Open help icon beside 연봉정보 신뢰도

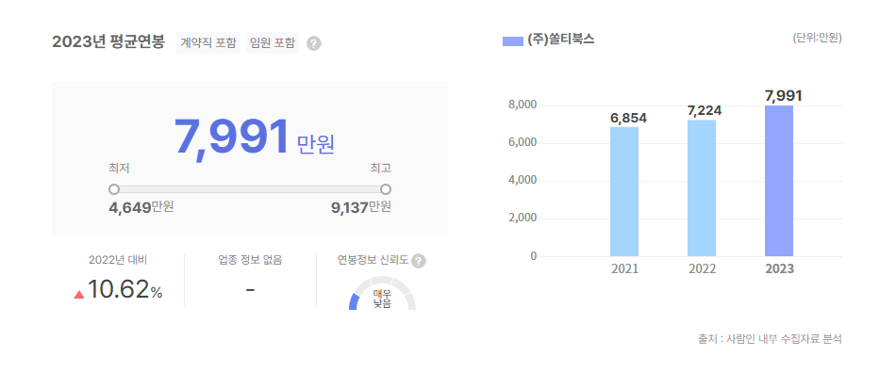point(419,261)
